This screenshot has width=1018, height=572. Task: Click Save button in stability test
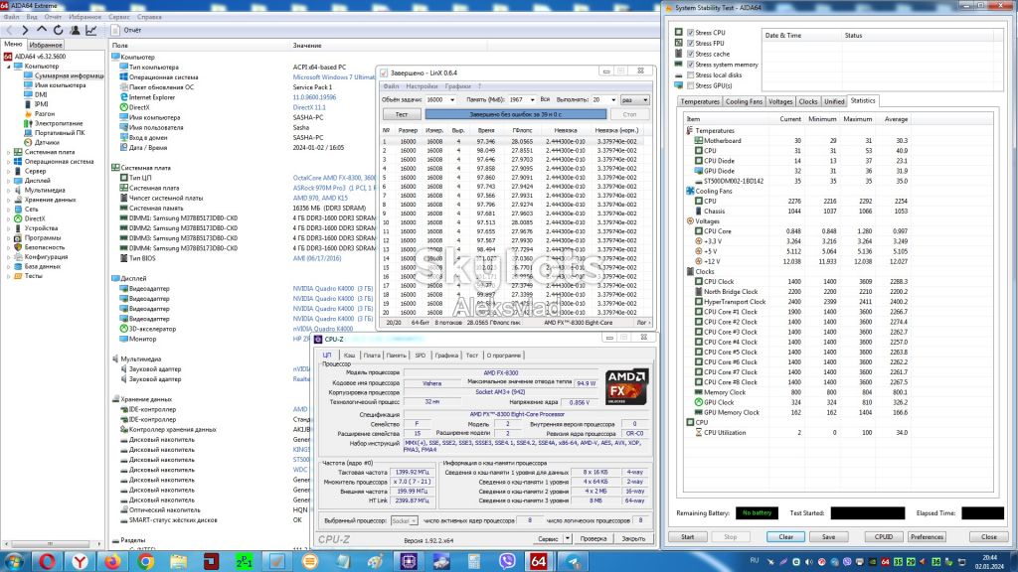[x=828, y=537]
